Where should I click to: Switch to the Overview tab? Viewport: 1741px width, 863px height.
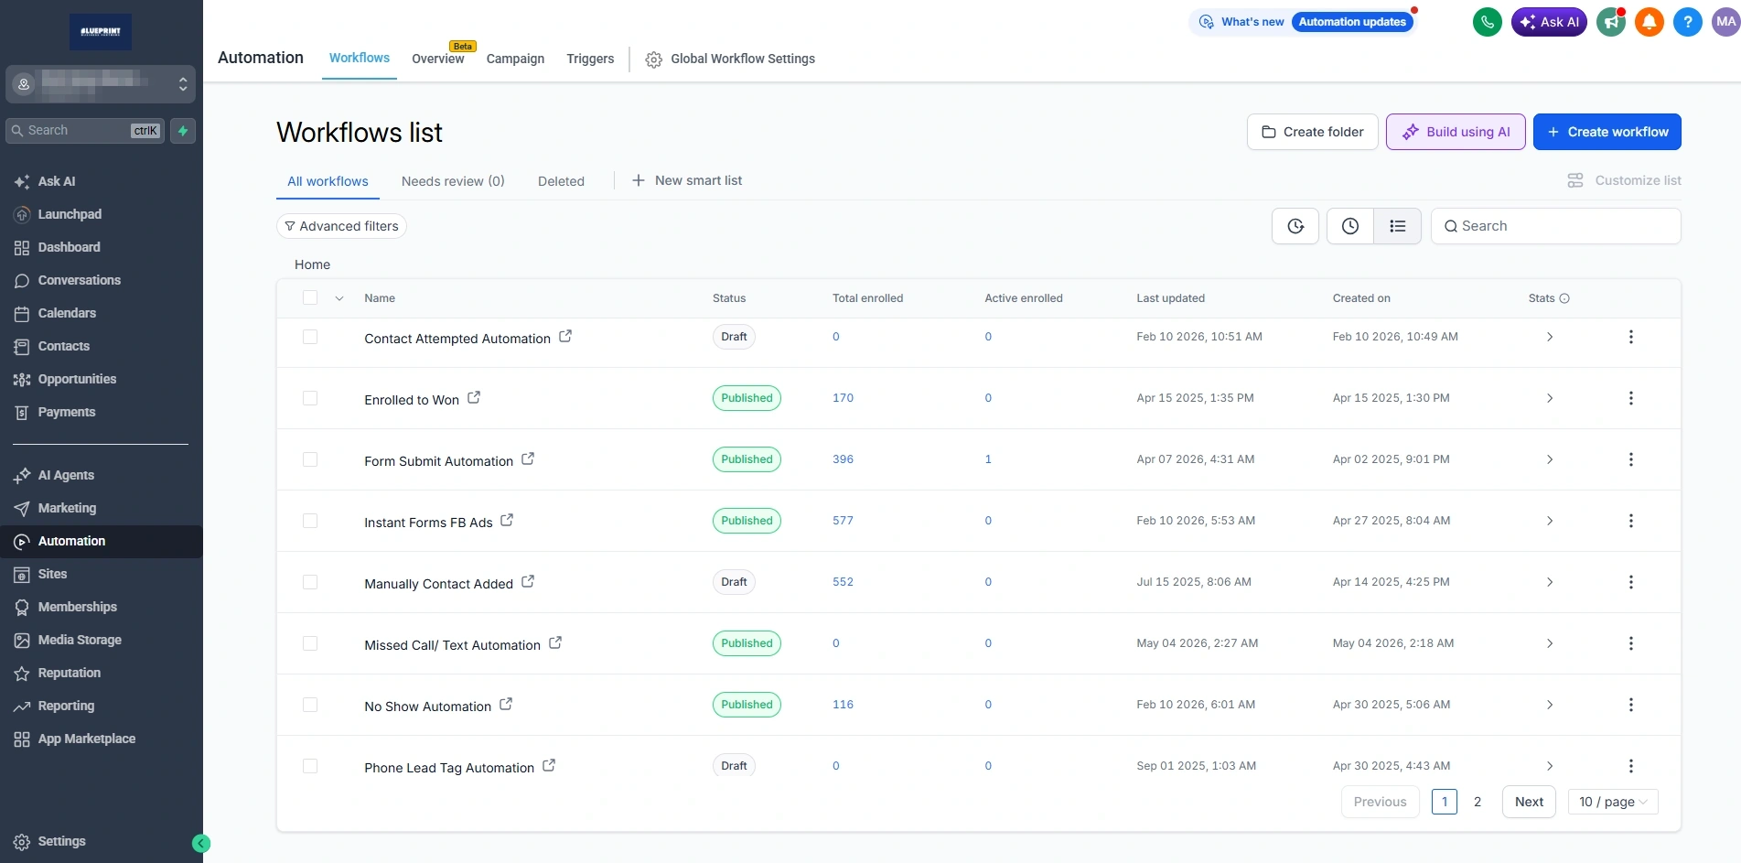coord(438,59)
